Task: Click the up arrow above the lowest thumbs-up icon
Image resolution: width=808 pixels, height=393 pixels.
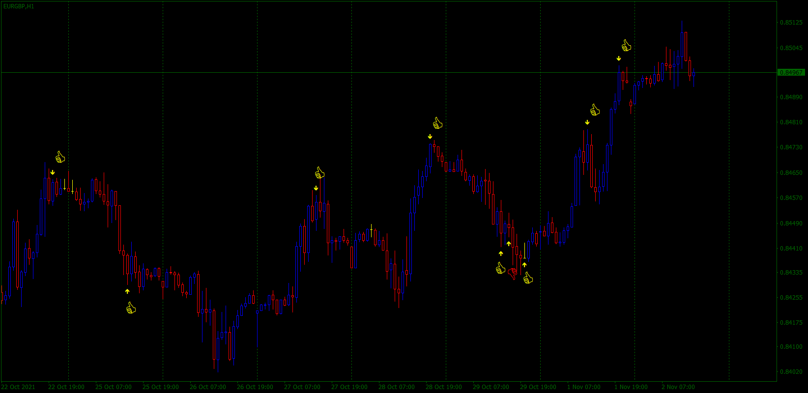Action: [127, 291]
